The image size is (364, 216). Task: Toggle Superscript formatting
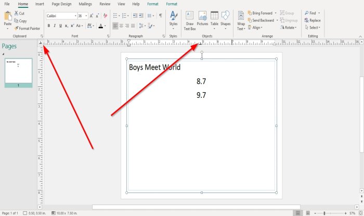pos(72,26)
